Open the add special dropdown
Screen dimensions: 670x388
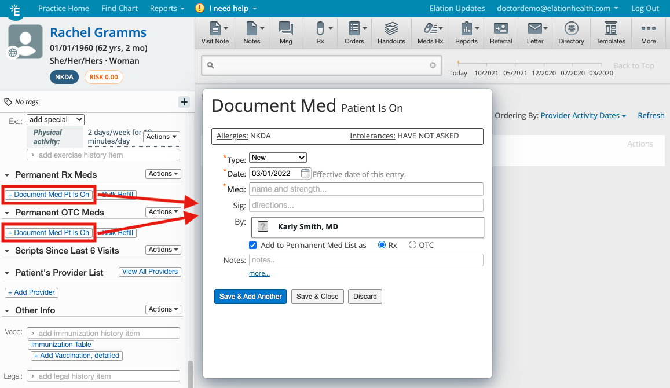point(55,119)
